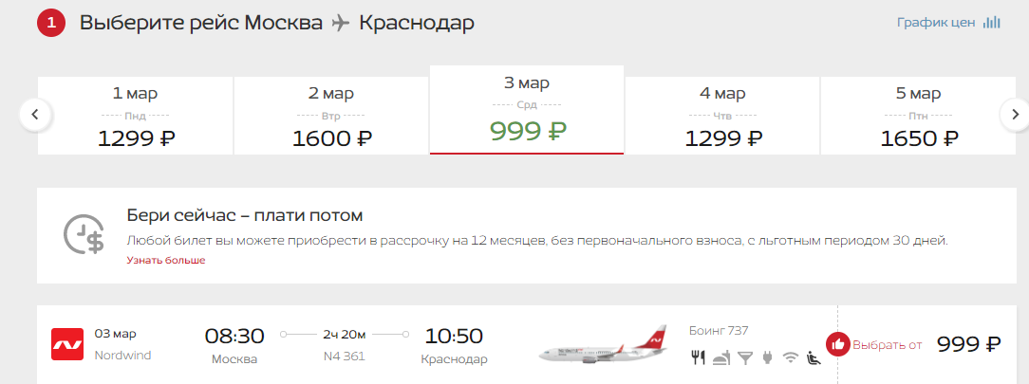Click the reclining seat amenity icon
The width and height of the screenshot is (1029, 384).
point(814,357)
